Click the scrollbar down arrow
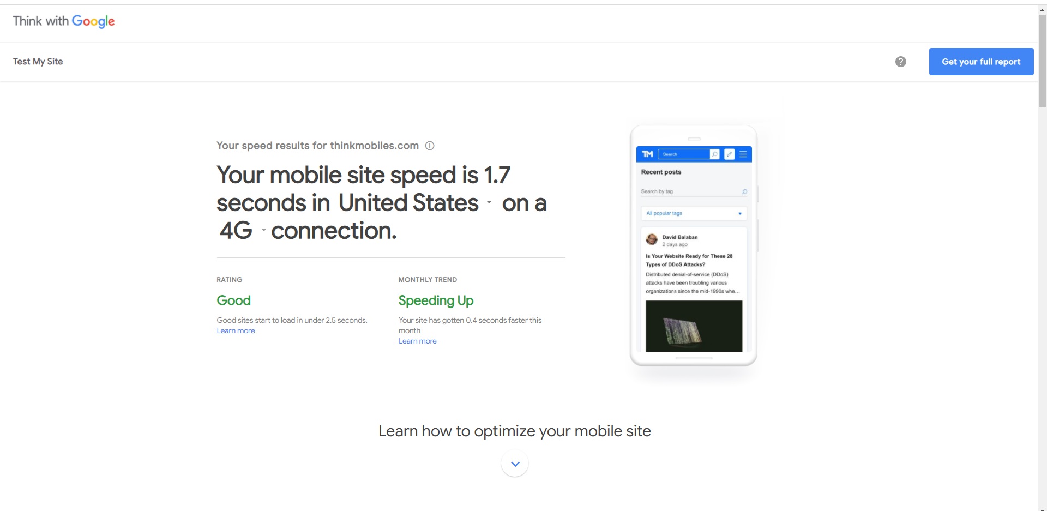 [1042, 508]
